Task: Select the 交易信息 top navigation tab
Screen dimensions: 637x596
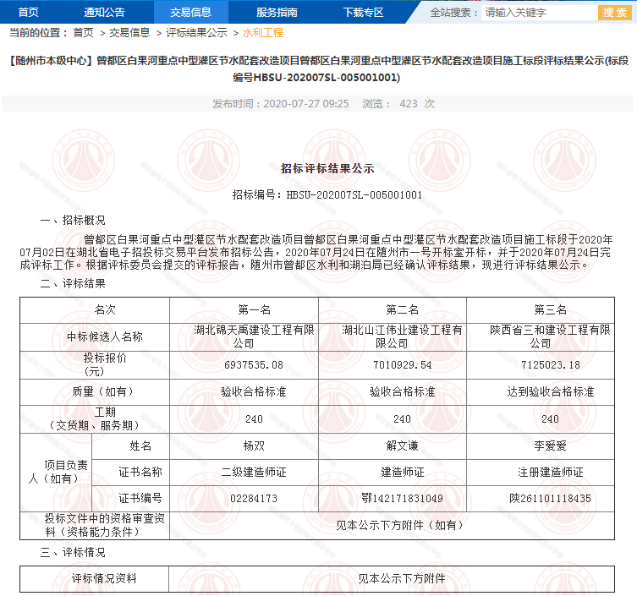Action: (190, 12)
